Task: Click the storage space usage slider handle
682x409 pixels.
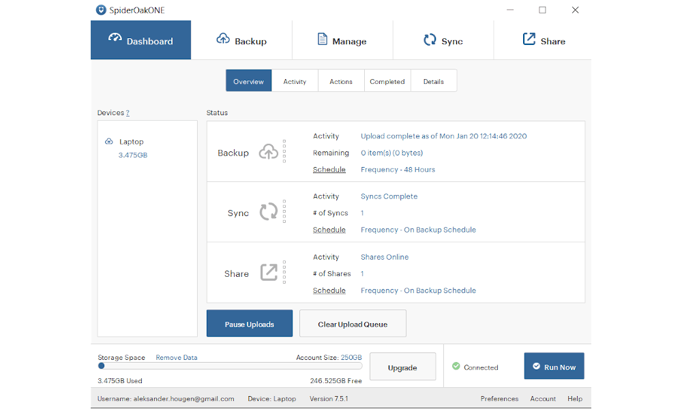Action: [x=101, y=365]
